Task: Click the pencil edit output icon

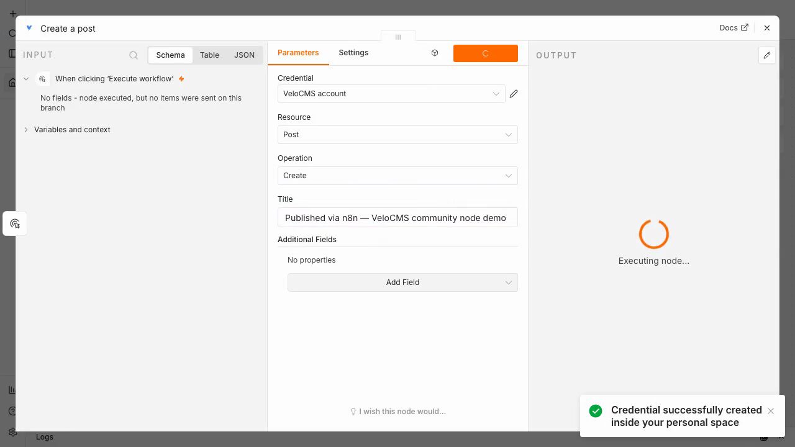Action: (767, 55)
